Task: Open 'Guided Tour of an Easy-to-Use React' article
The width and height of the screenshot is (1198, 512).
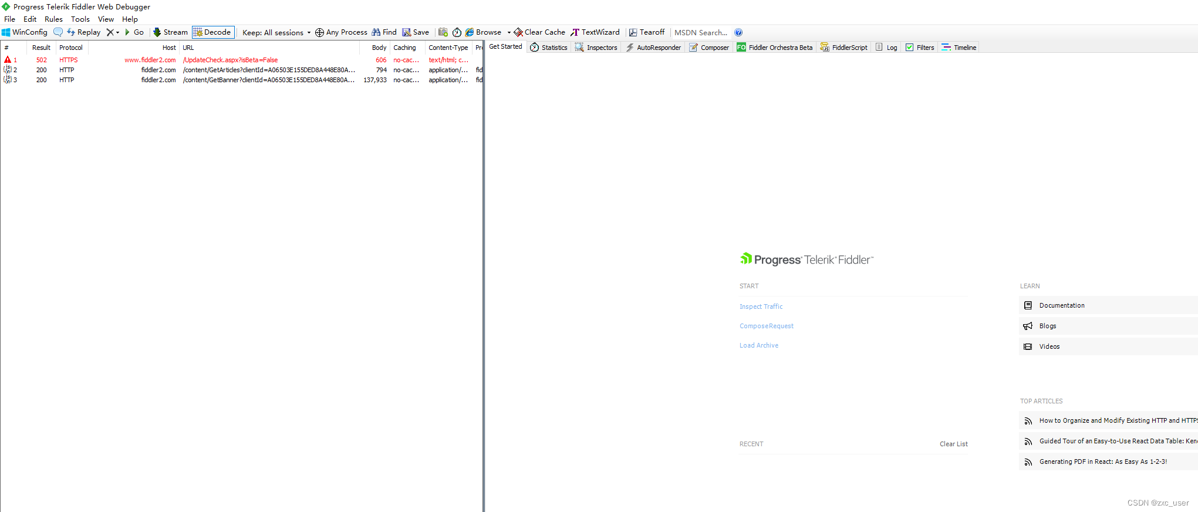Action: click(1108, 441)
